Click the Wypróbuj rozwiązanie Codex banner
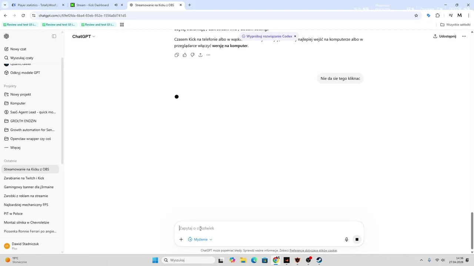 click(x=267, y=36)
